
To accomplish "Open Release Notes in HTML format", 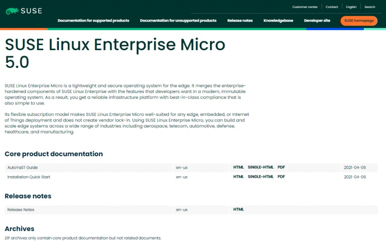I will coord(238,209).
